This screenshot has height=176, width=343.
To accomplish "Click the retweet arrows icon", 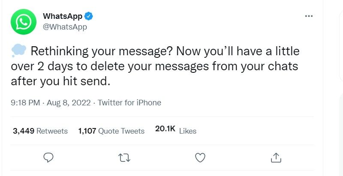I will coord(123,158).
